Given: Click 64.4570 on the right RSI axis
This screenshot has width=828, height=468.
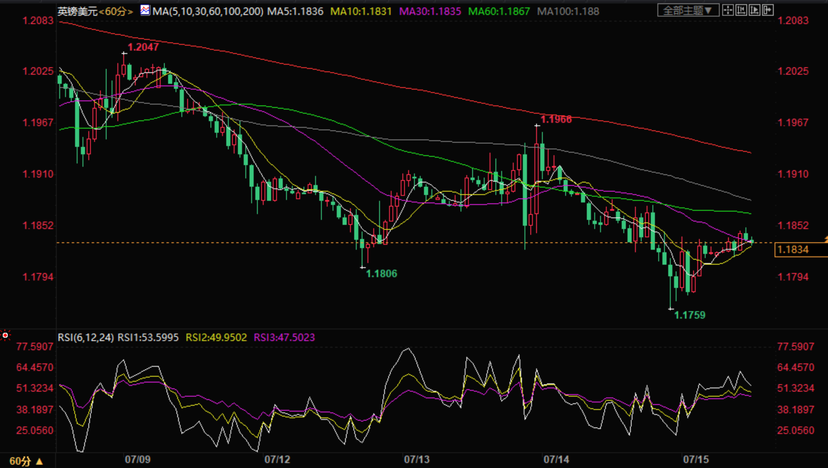Looking at the screenshot, I should tap(796, 367).
